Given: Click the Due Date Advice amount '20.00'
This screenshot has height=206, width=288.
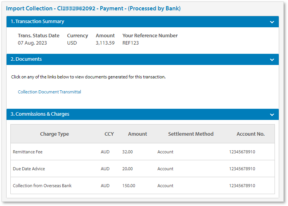Looking at the screenshot, I should [x=128, y=169].
